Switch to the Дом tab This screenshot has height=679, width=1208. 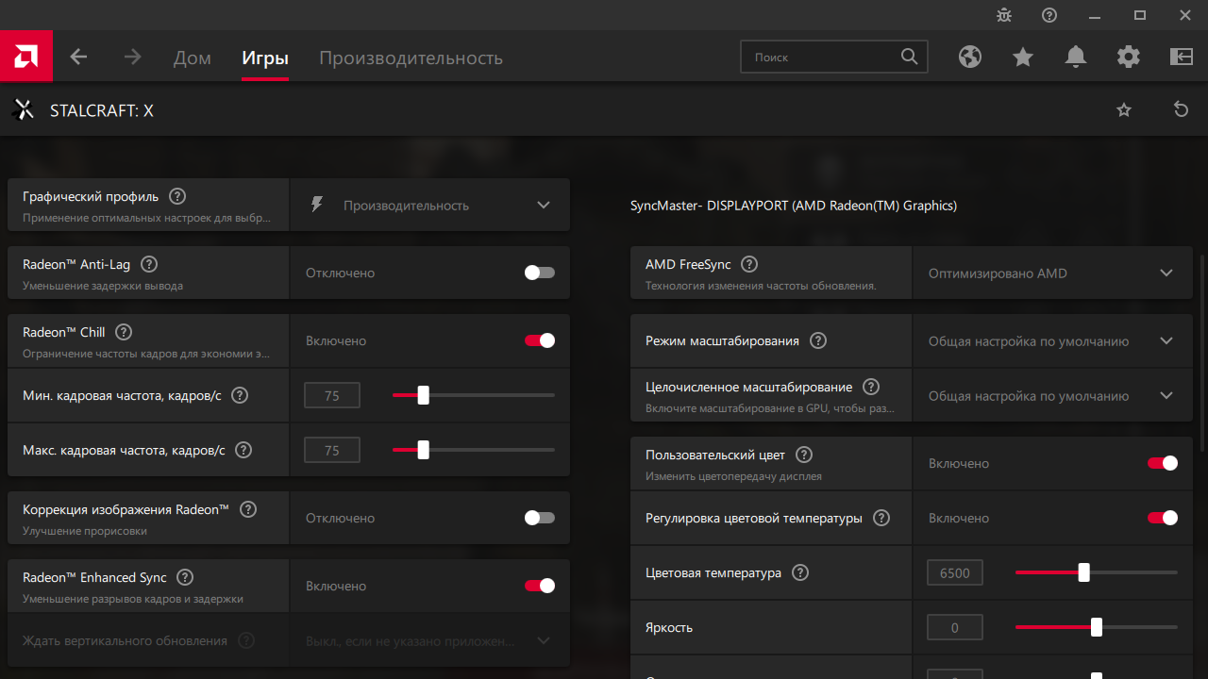(193, 58)
